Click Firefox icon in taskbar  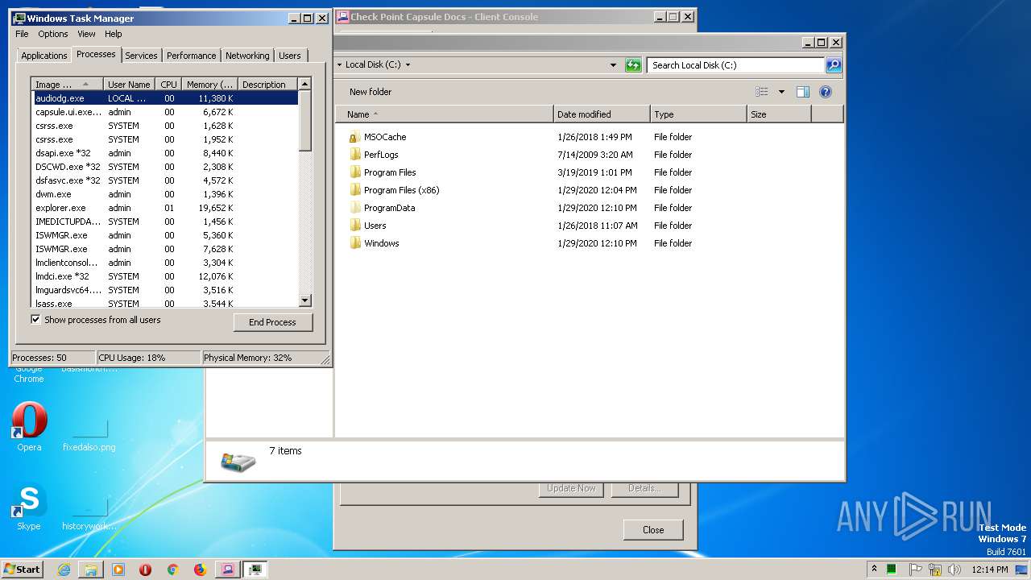coord(200,570)
